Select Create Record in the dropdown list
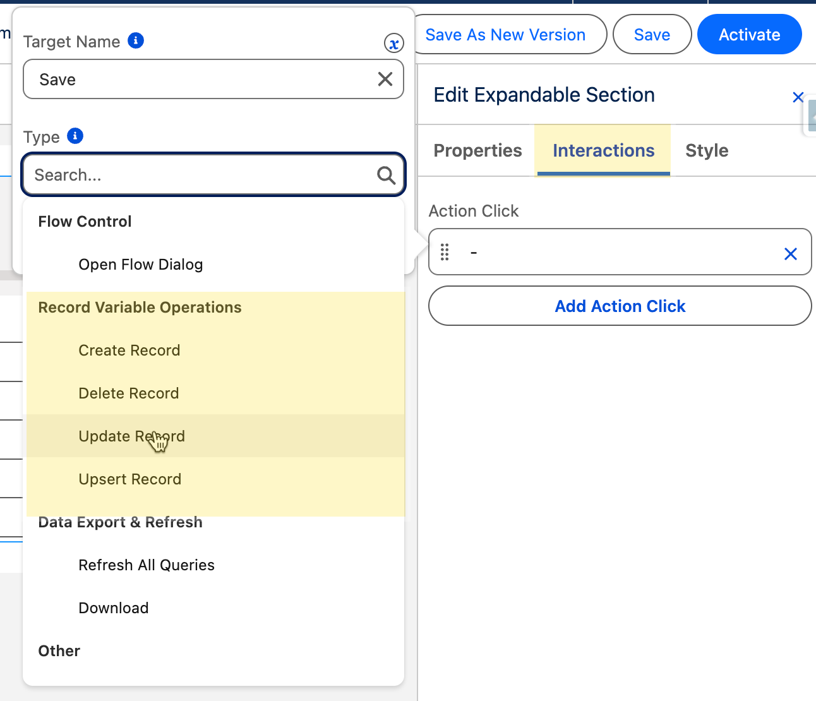This screenshot has height=701, width=816. 129,350
